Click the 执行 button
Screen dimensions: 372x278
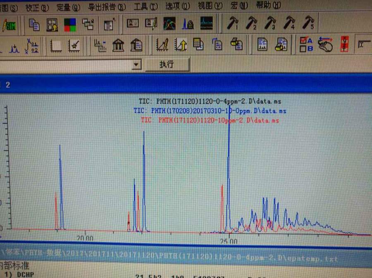(x=167, y=64)
